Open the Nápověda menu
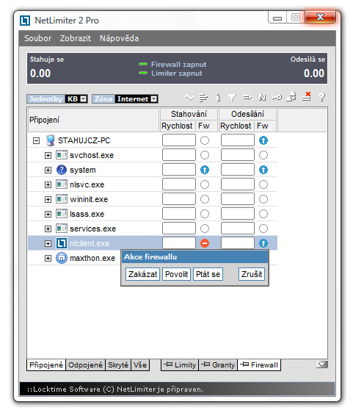The width and height of the screenshot is (353, 413). point(119,38)
